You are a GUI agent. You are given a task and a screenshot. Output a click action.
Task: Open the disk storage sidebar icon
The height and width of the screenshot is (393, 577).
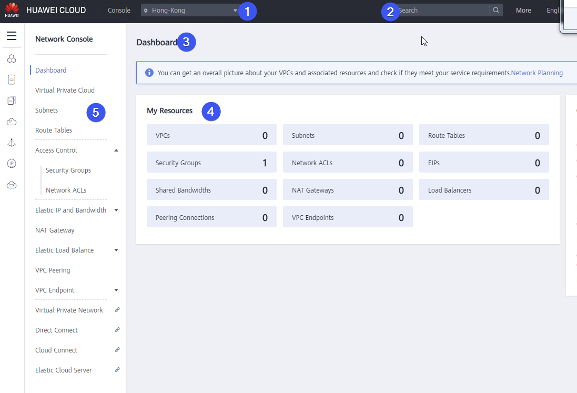click(12, 100)
